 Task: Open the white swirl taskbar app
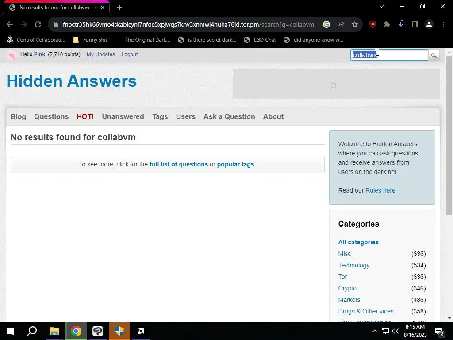98,331
